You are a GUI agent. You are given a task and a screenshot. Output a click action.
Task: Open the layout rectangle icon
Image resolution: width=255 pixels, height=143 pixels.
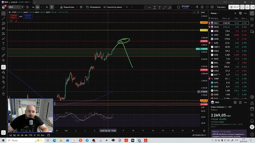[178, 7]
